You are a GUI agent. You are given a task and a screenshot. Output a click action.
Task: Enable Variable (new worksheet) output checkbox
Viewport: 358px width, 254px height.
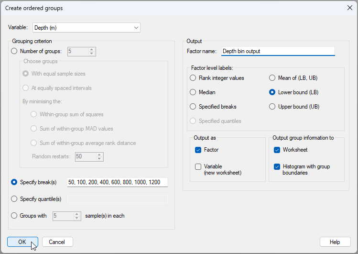point(198,166)
